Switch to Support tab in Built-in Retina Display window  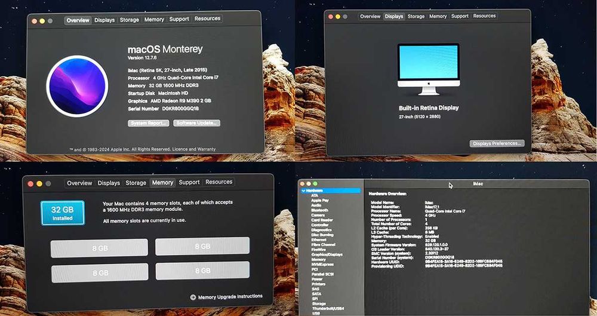(460, 16)
